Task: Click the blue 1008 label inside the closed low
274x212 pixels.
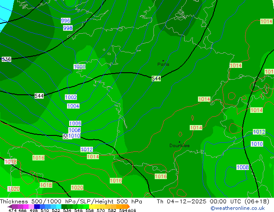Action: (x=242, y=167)
